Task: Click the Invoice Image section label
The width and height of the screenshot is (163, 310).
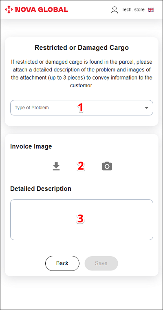Action: pyautogui.click(x=31, y=146)
